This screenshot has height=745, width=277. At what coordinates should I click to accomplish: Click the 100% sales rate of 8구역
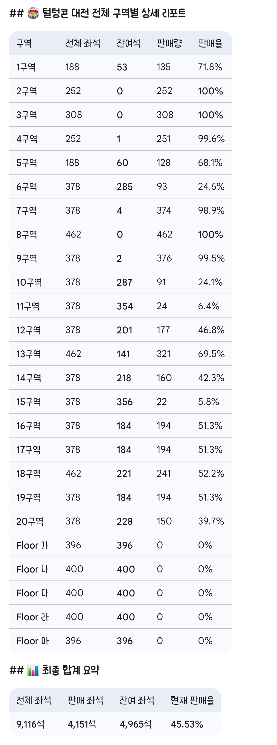pyautogui.click(x=210, y=234)
